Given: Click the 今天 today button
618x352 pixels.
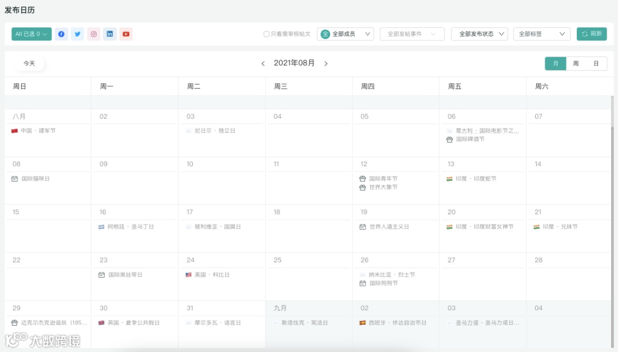Looking at the screenshot, I should click(29, 63).
